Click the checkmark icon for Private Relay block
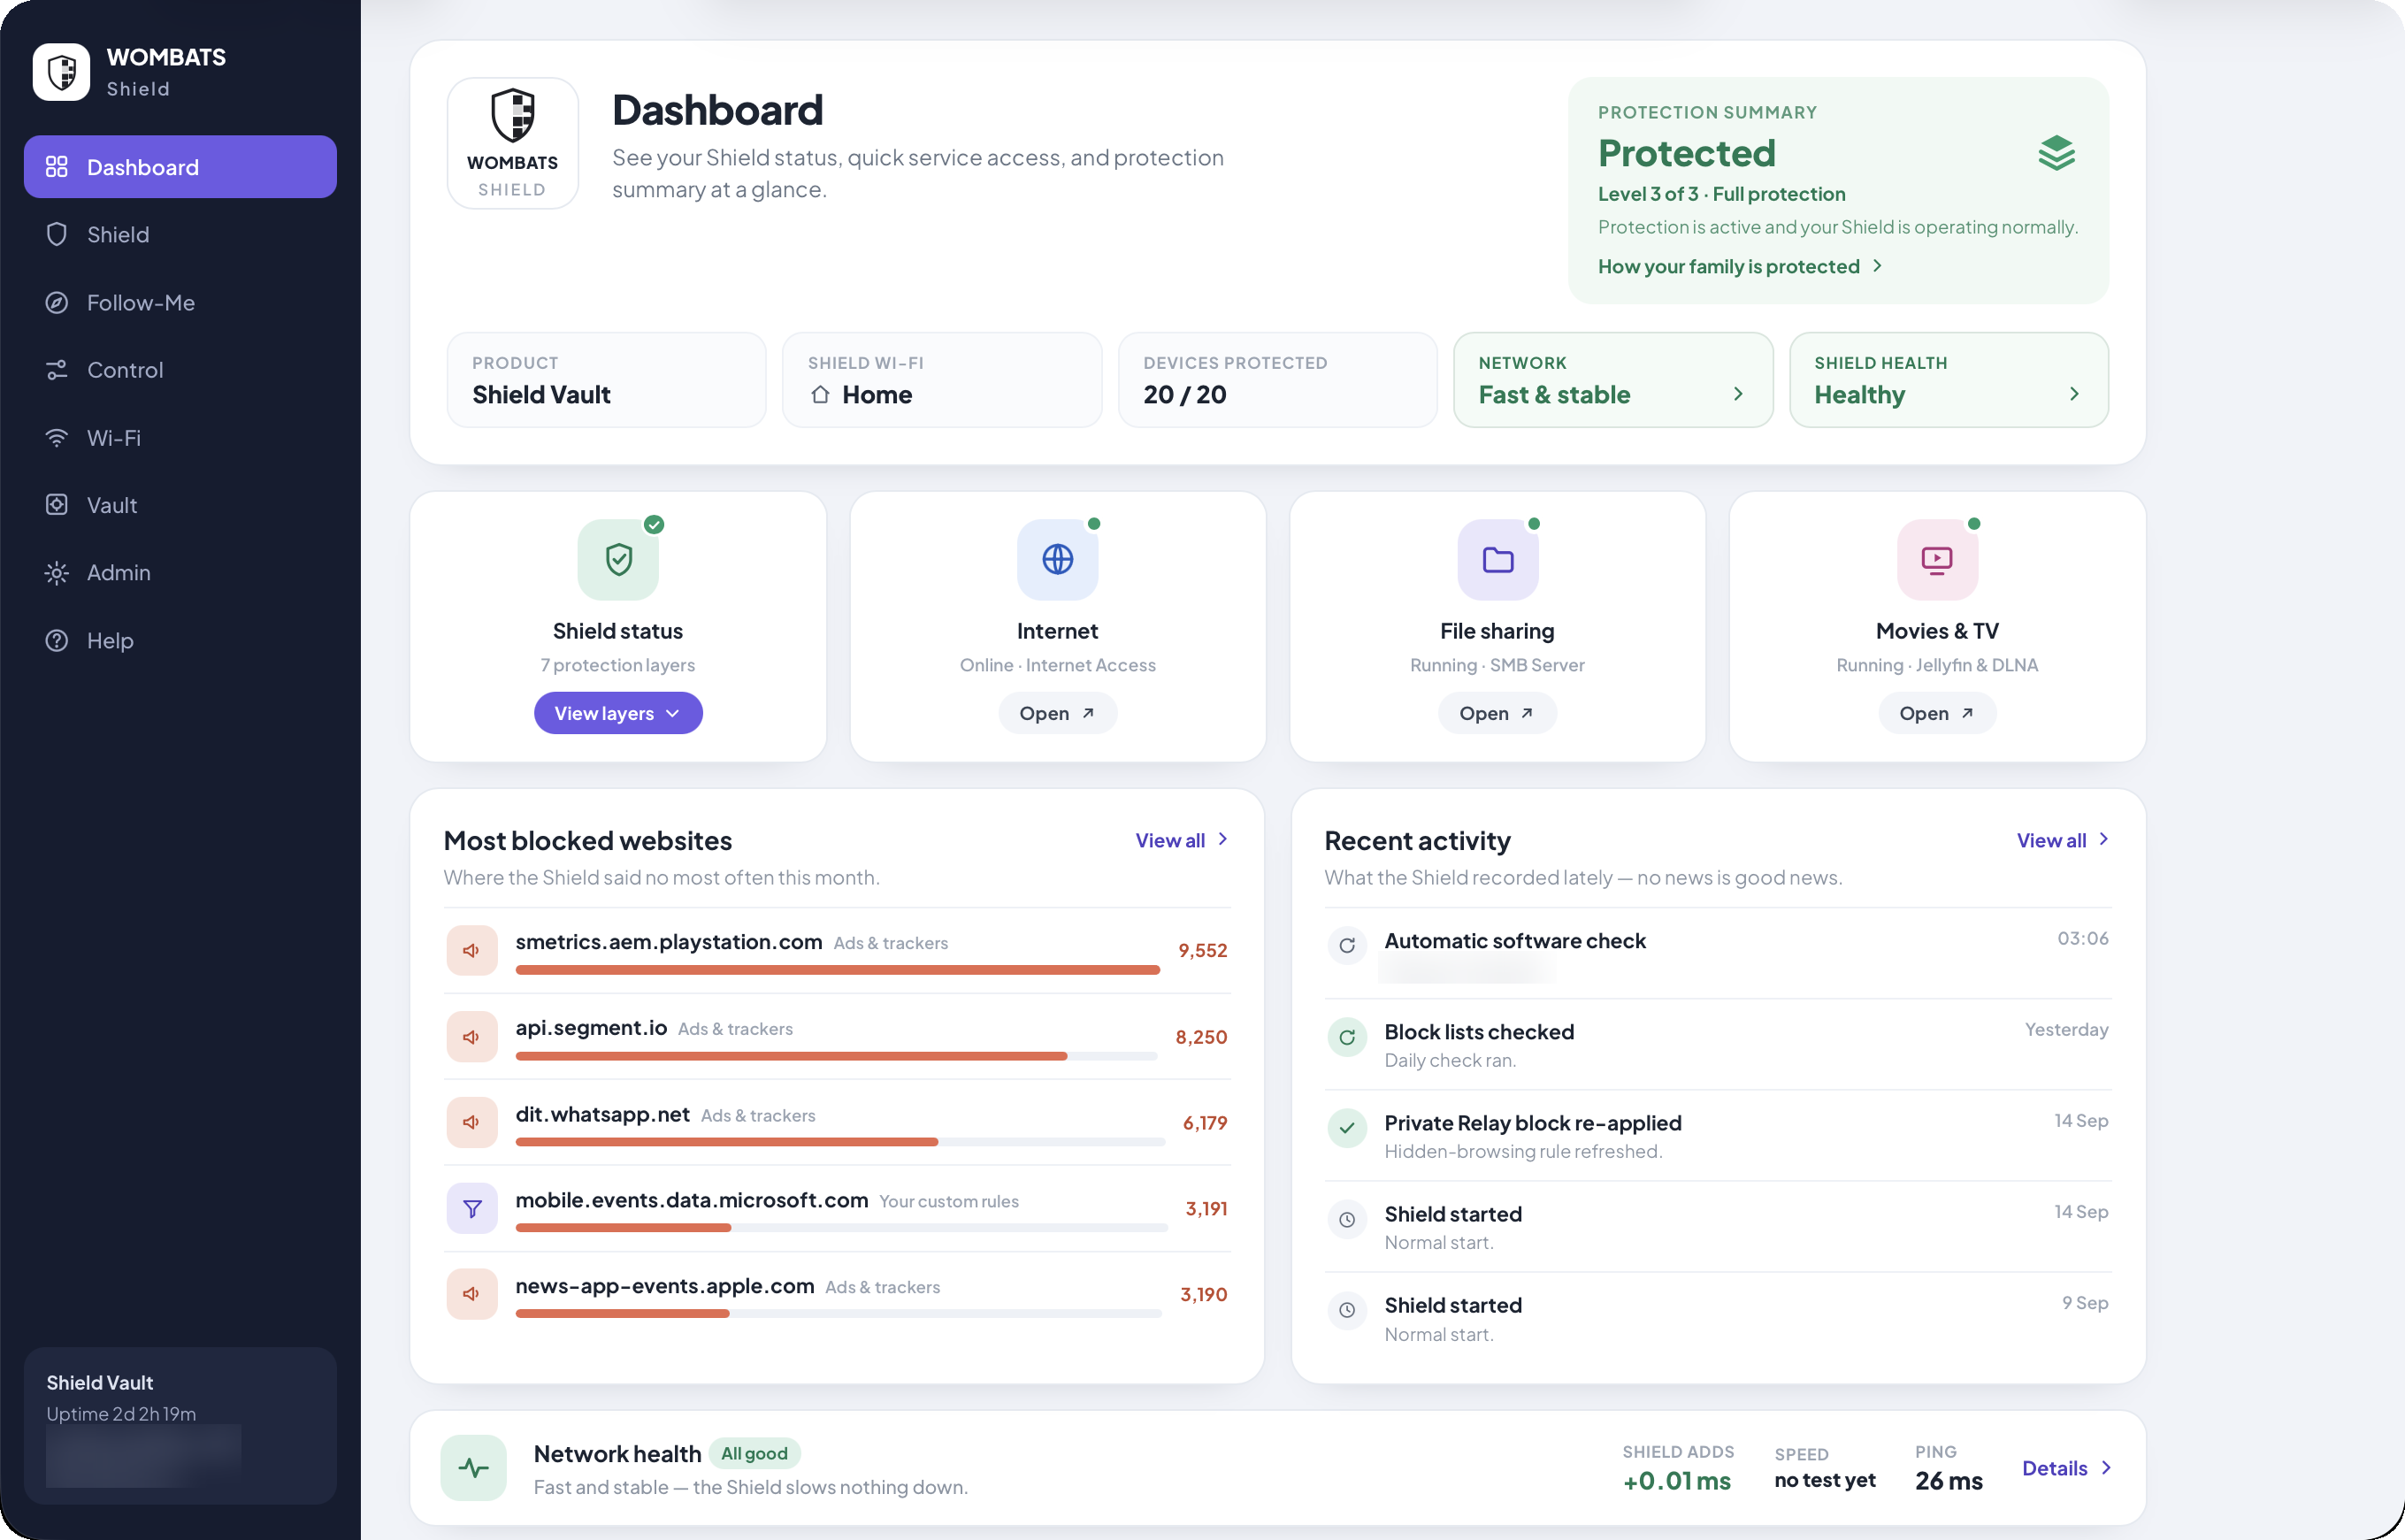Image resolution: width=2405 pixels, height=1540 pixels. 1347,1128
